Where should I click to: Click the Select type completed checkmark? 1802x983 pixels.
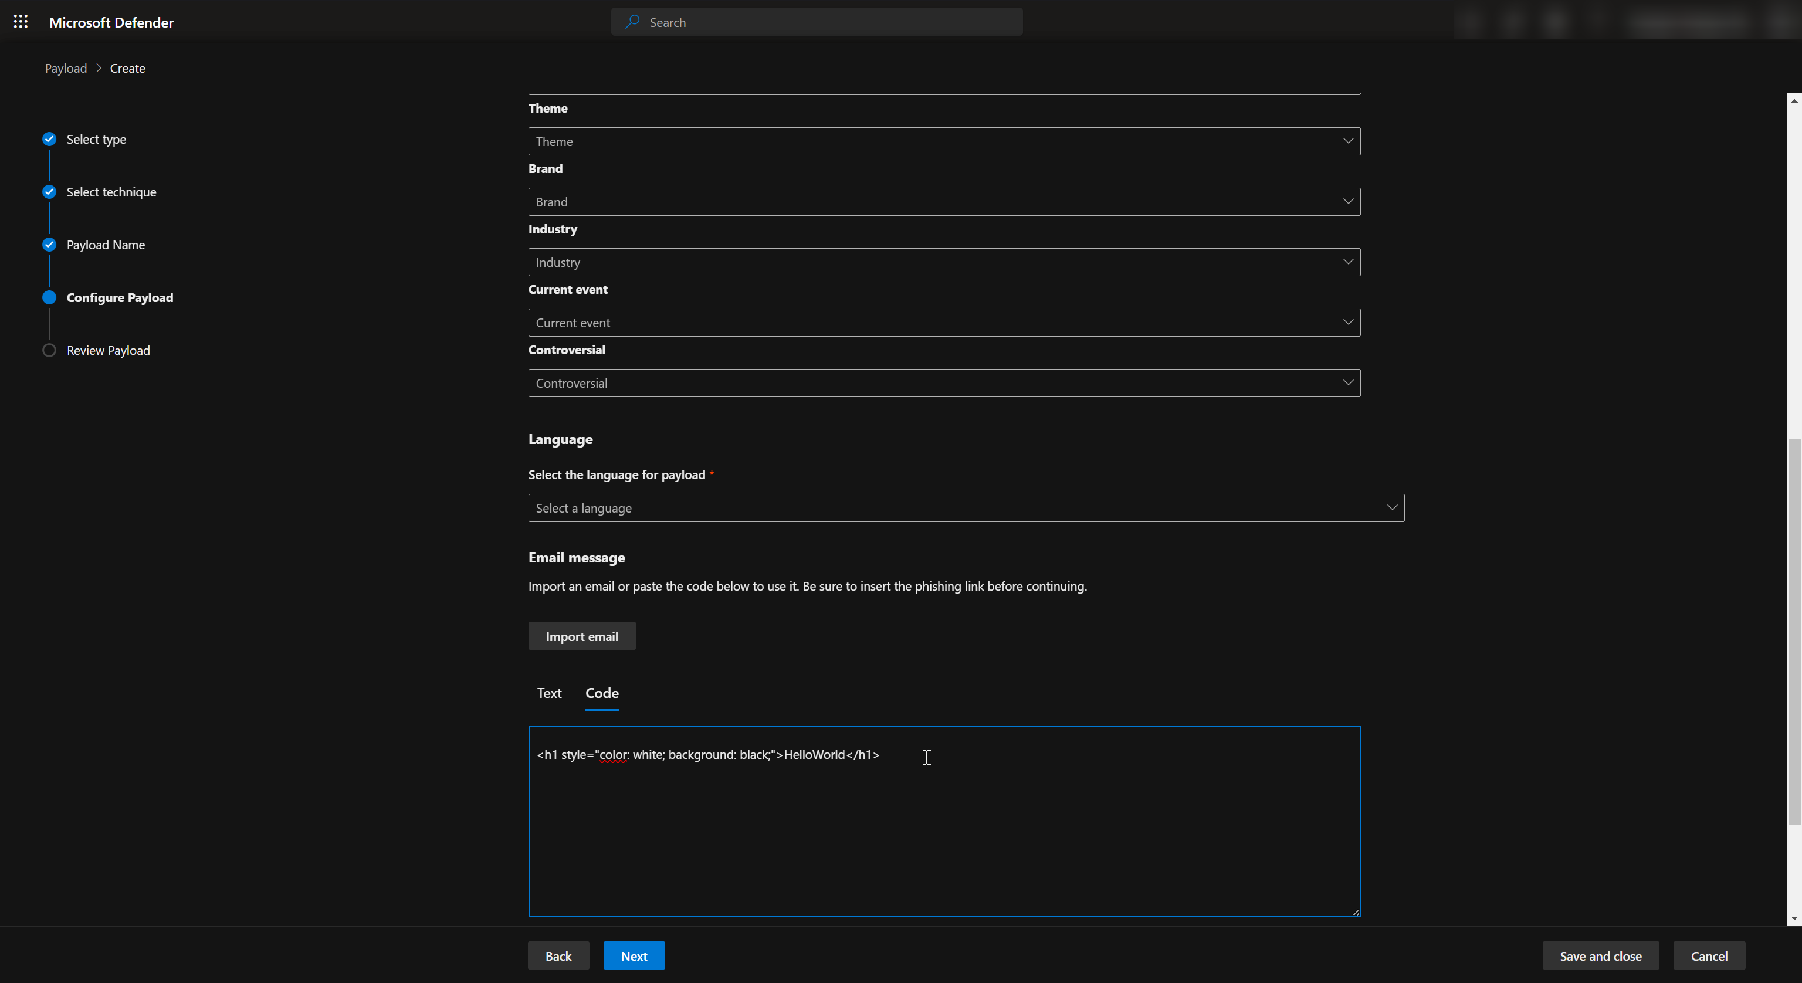49,138
